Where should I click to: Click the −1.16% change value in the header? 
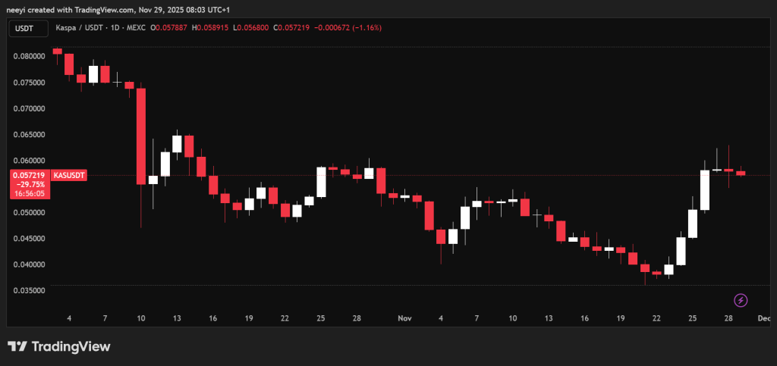point(364,28)
